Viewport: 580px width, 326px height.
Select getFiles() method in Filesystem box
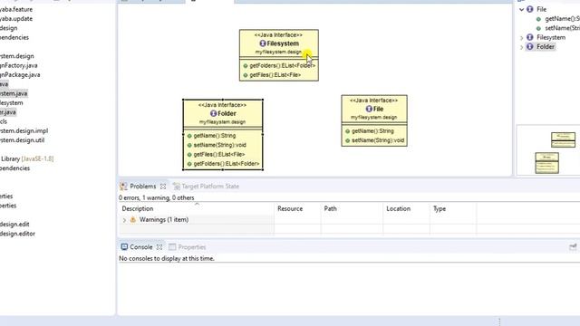point(275,74)
